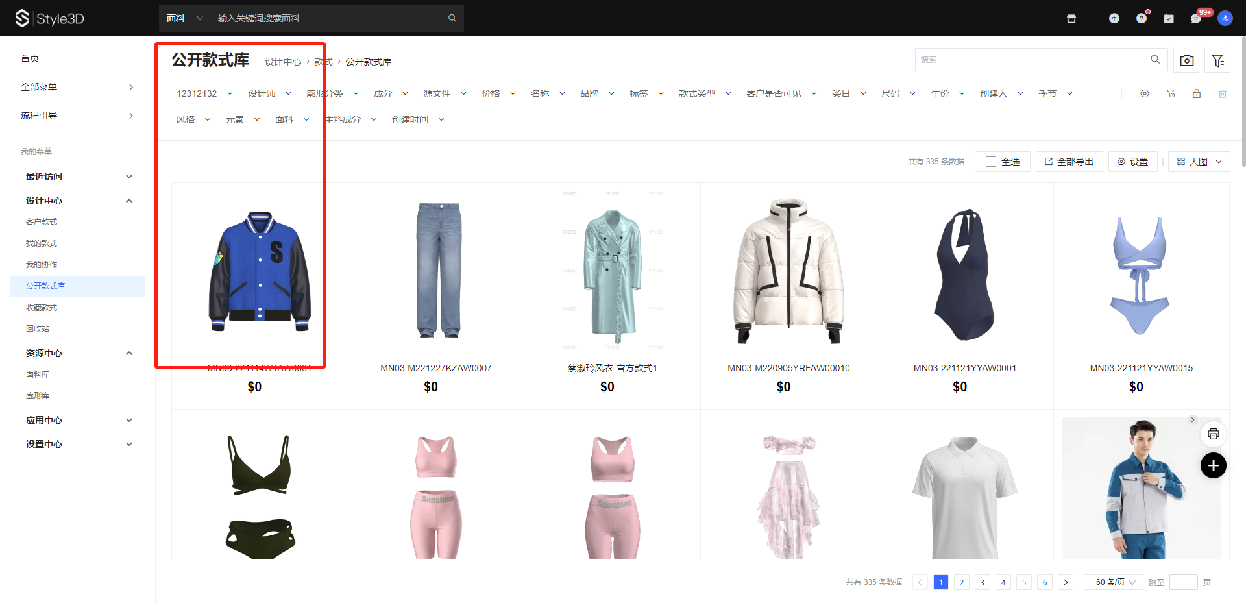1246x603 pixels.
Task: Open the store icon in header
Action: click(1071, 18)
